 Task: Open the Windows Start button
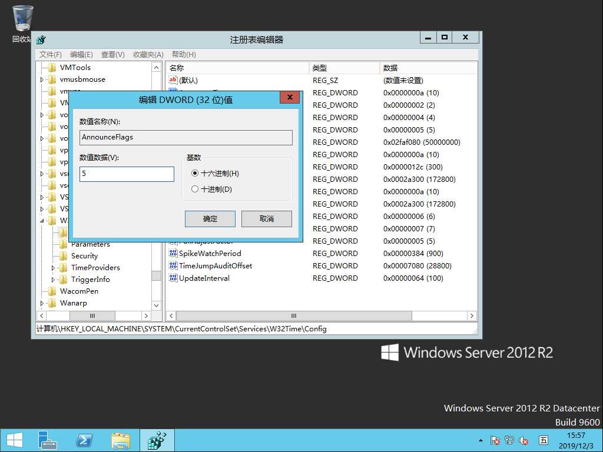pos(15,440)
